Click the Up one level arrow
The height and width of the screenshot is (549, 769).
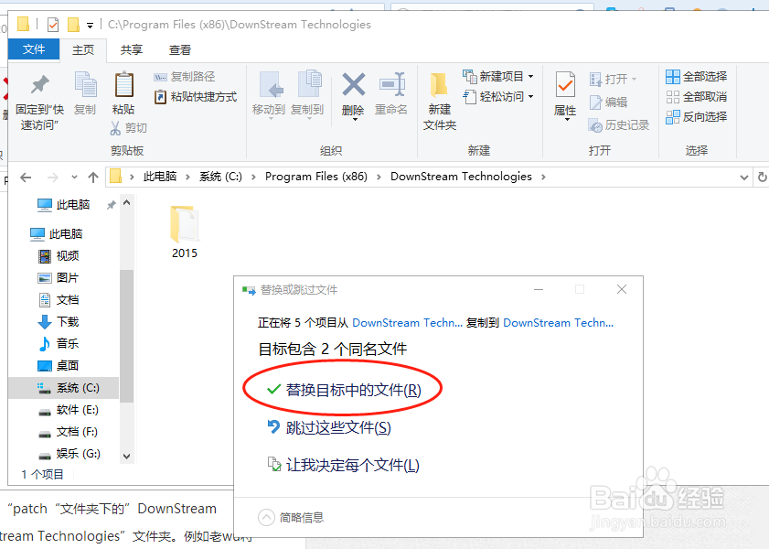point(92,178)
